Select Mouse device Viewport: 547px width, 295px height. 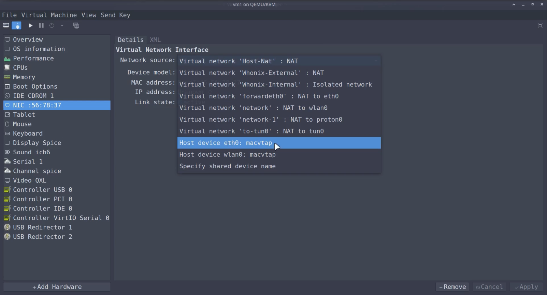click(57, 124)
